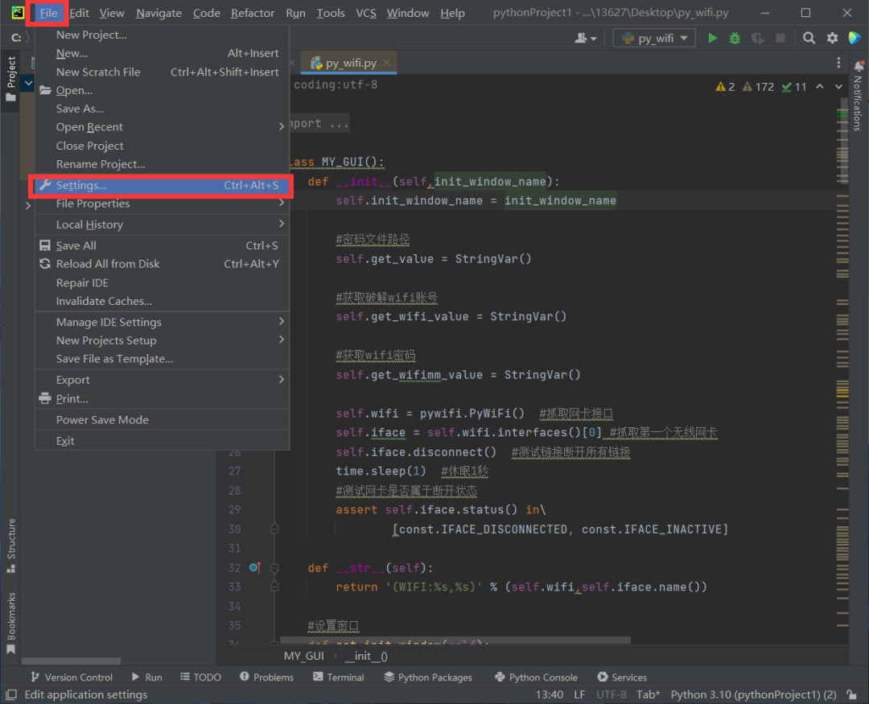Start debugging with the green bug icon
The height and width of the screenshot is (704, 869).
coord(735,38)
